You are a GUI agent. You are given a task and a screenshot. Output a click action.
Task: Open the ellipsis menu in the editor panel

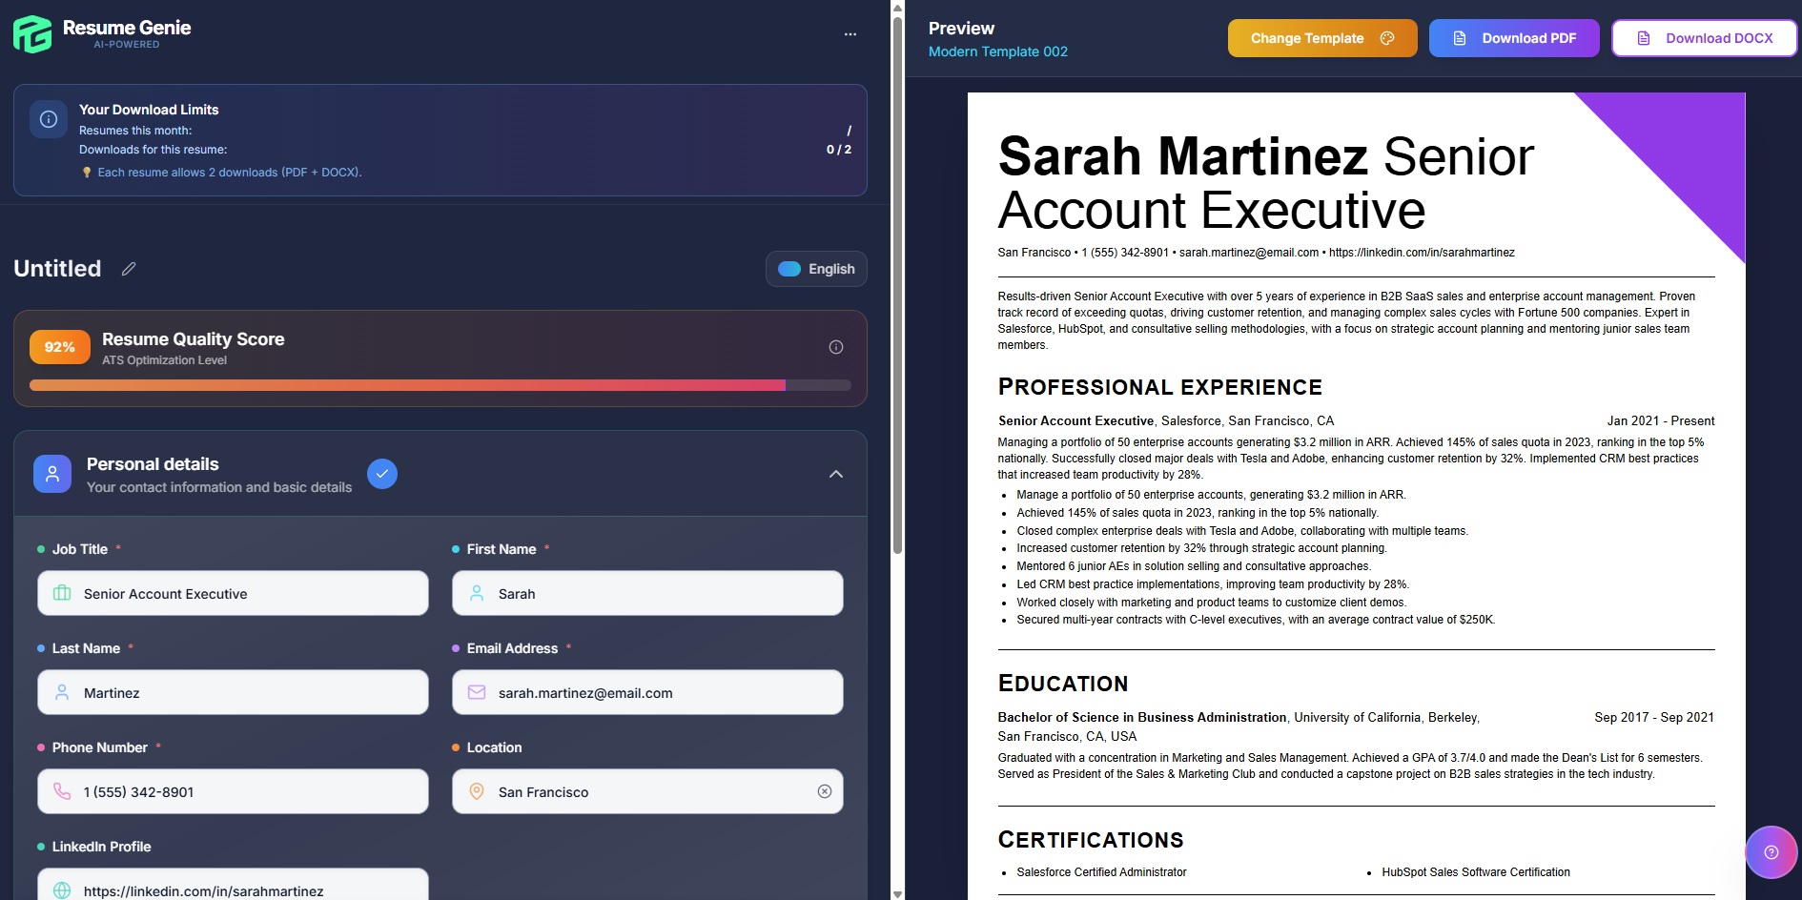click(x=850, y=33)
